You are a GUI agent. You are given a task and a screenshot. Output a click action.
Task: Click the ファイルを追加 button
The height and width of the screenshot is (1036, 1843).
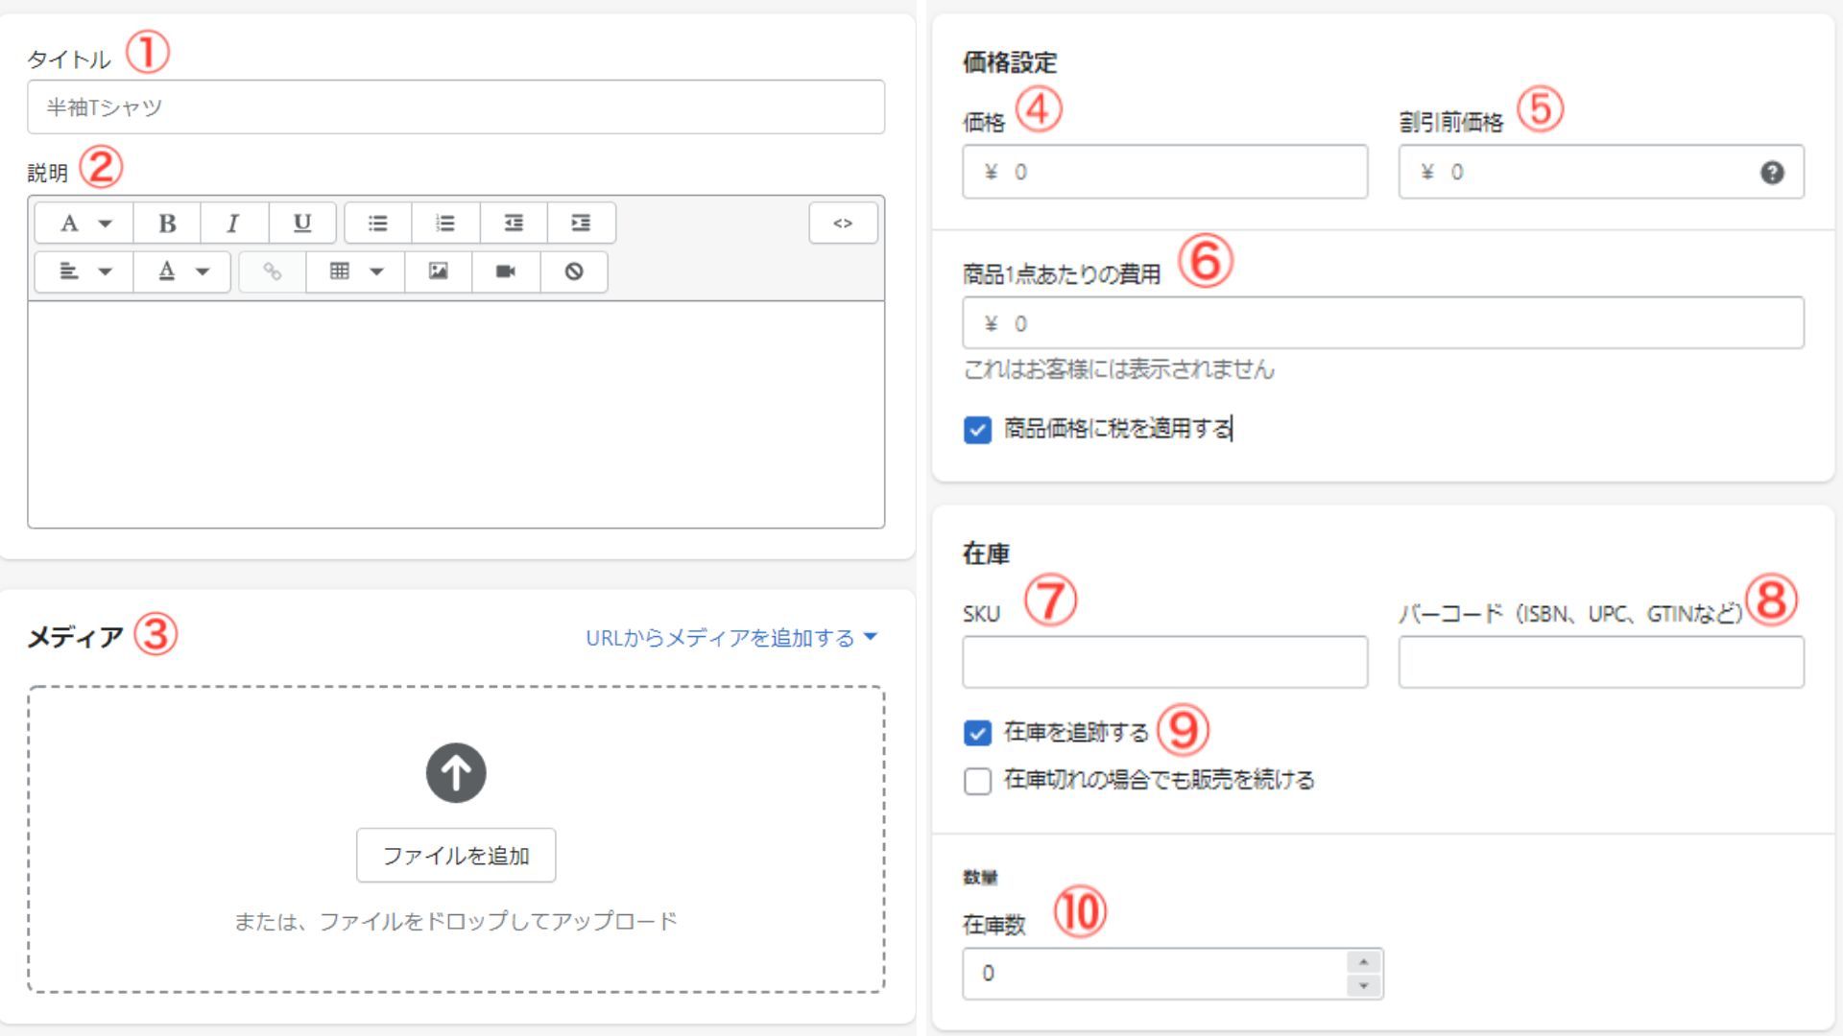click(456, 856)
